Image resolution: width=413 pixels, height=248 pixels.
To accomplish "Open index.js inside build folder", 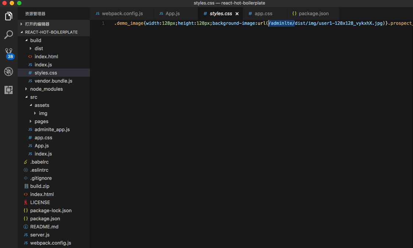I will click(54, 64).
